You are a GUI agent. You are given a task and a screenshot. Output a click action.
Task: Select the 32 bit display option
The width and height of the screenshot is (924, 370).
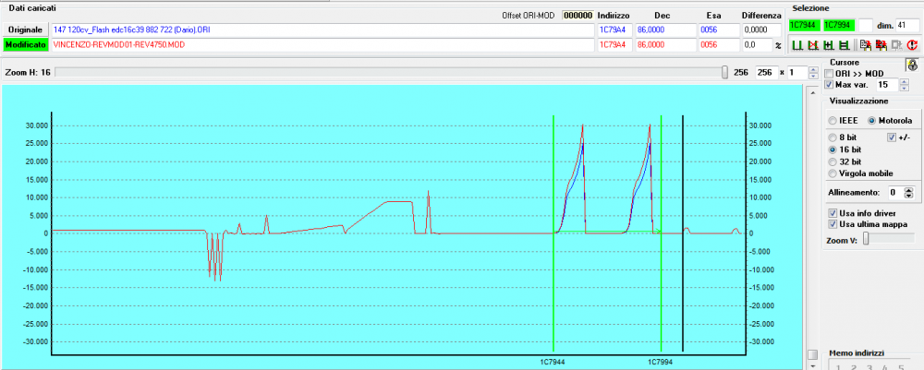click(x=833, y=161)
